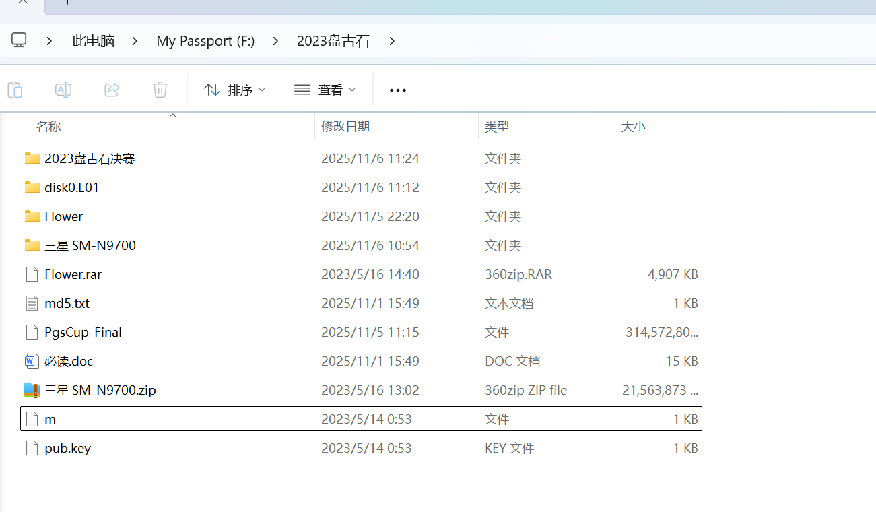Select the 2023盘古石决赛 folder
Image resolution: width=876 pixels, height=512 pixels.
[90, 159]
